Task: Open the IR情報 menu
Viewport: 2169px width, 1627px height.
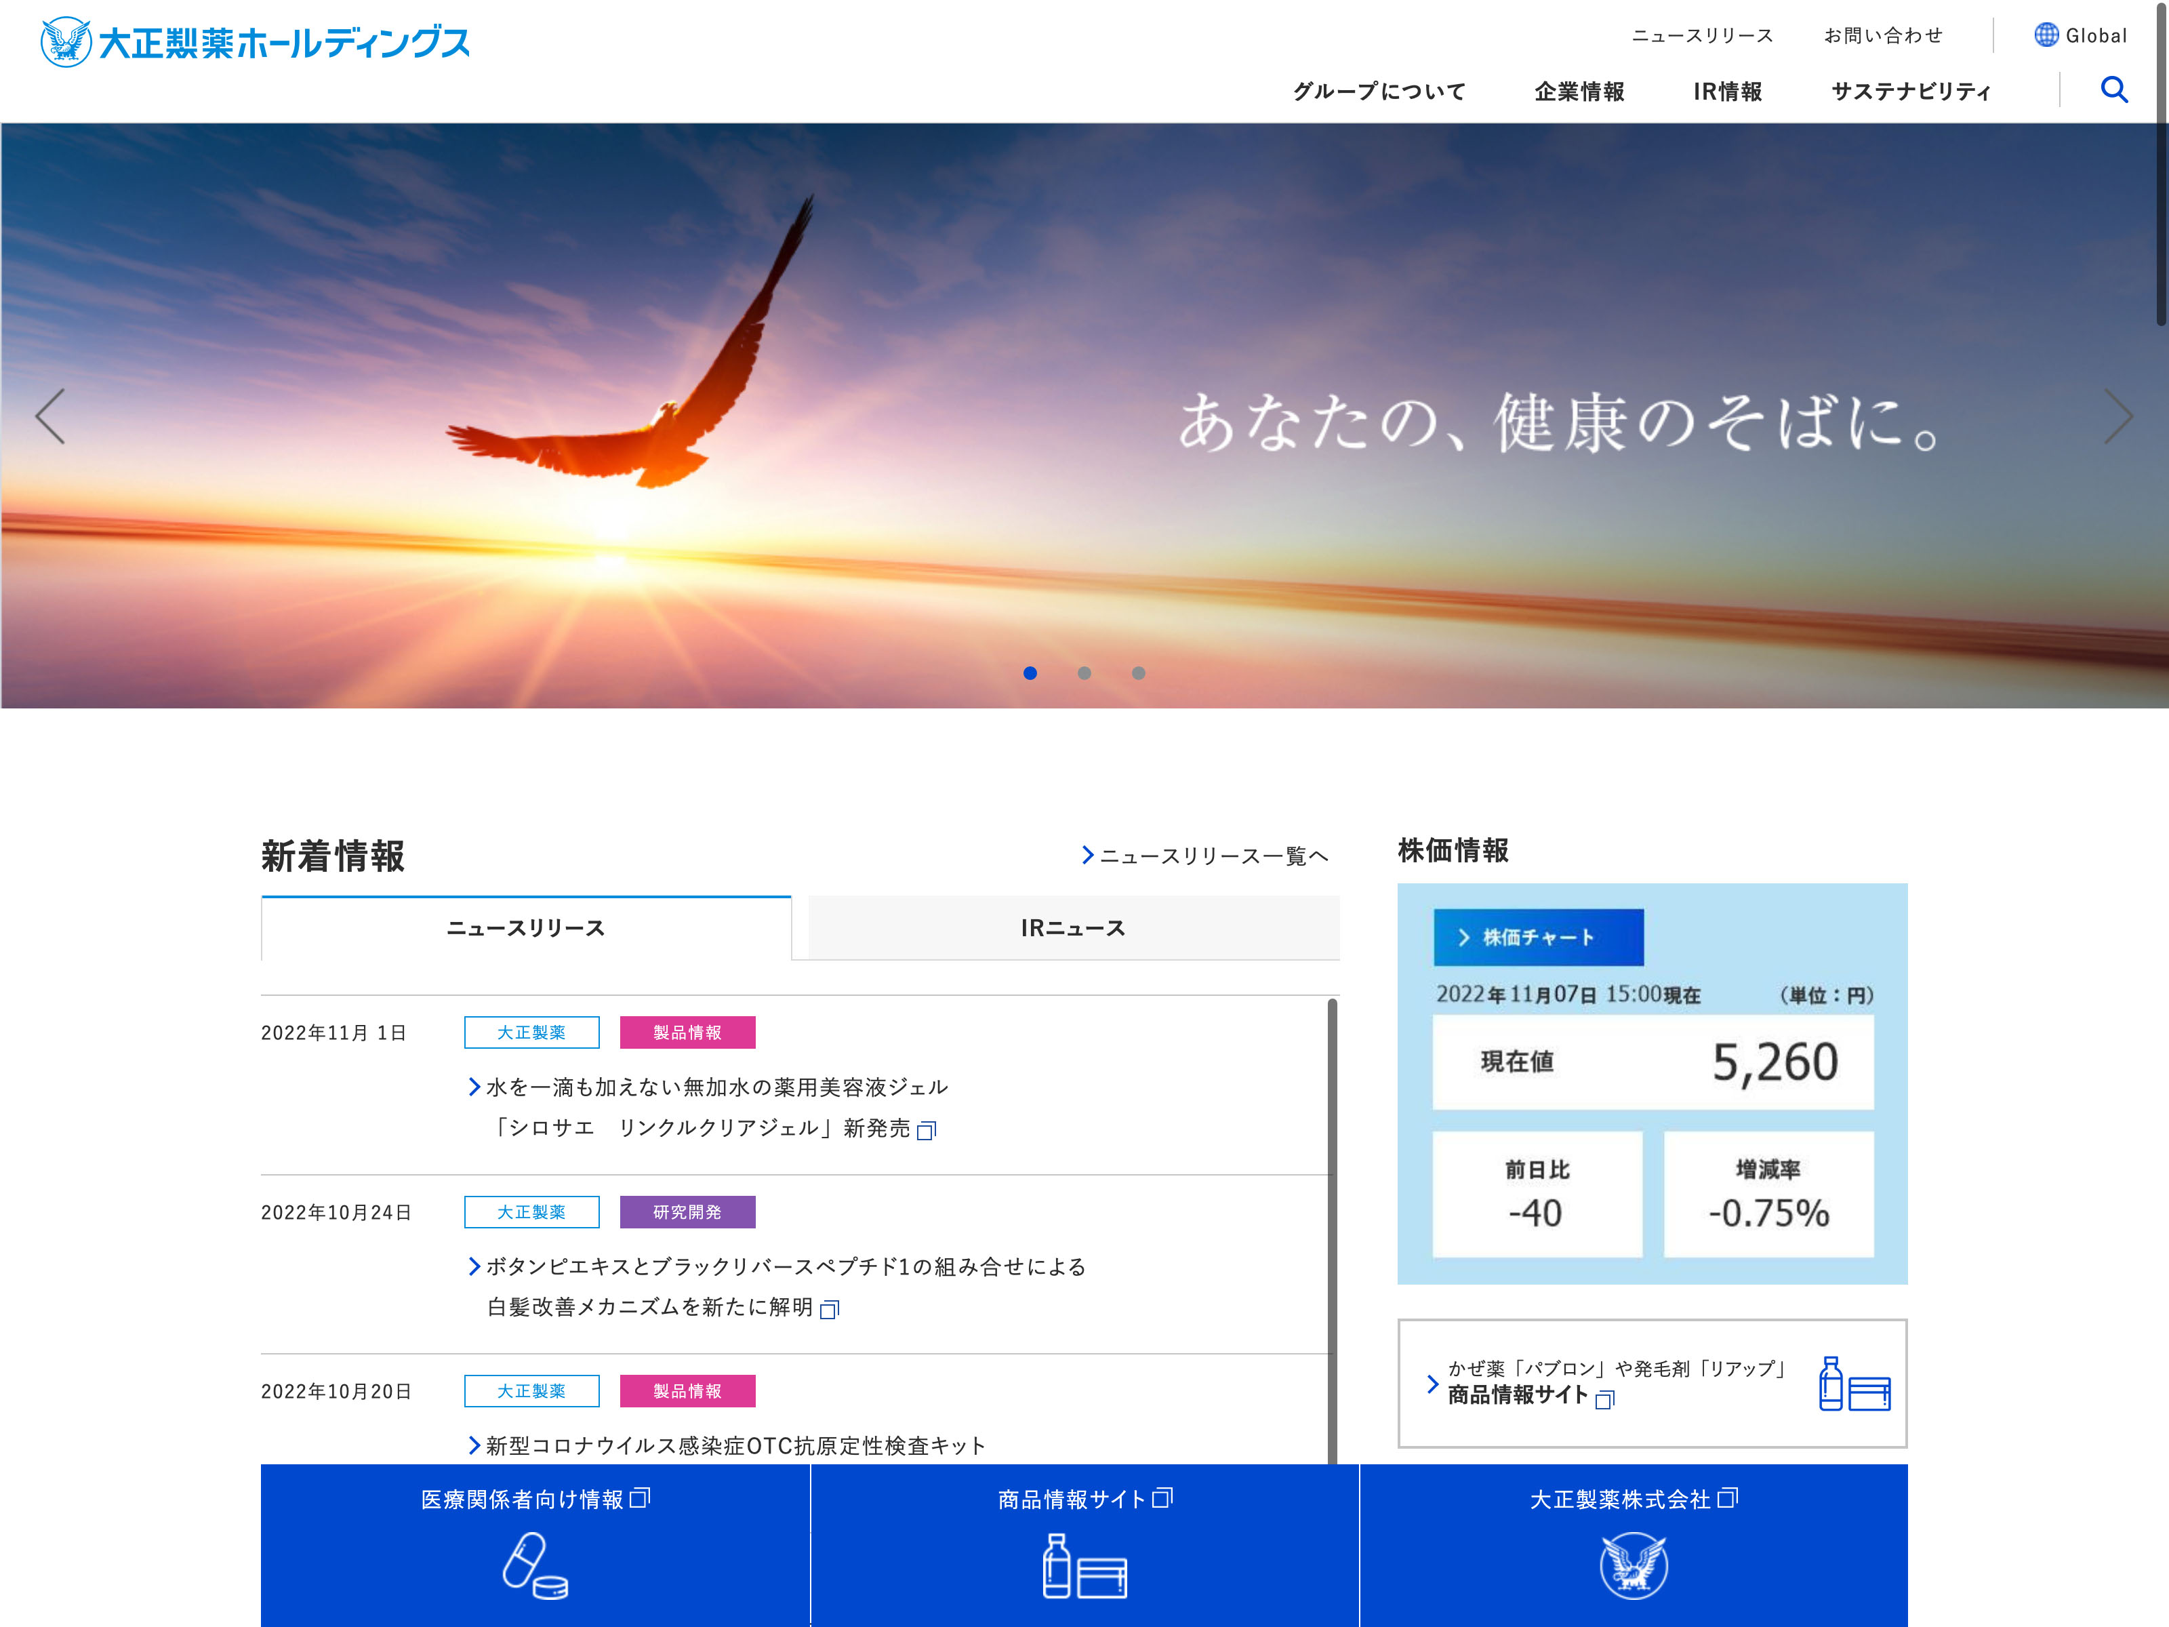Action: (1727, 92)
